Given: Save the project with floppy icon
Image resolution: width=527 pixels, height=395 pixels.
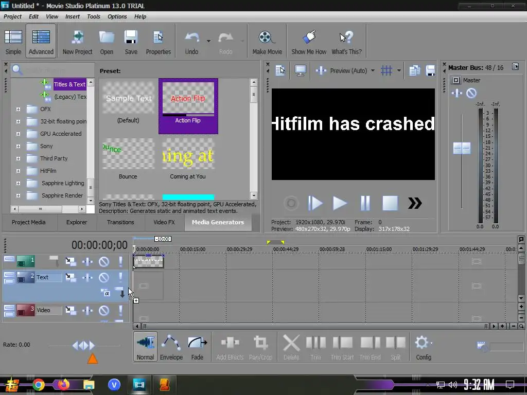Looking at the screenshot, I should [x=131, y=38].
